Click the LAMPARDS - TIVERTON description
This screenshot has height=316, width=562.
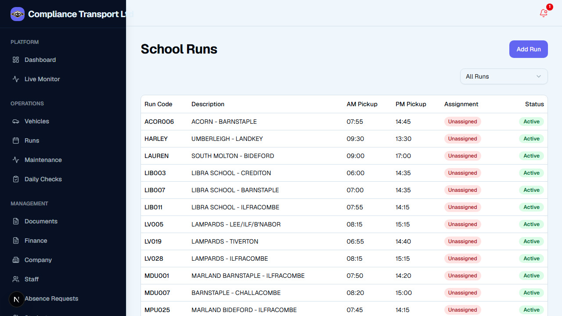[225, 241]
